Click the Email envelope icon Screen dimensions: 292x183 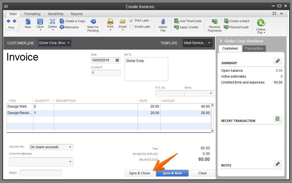click(x=122, y=22)
